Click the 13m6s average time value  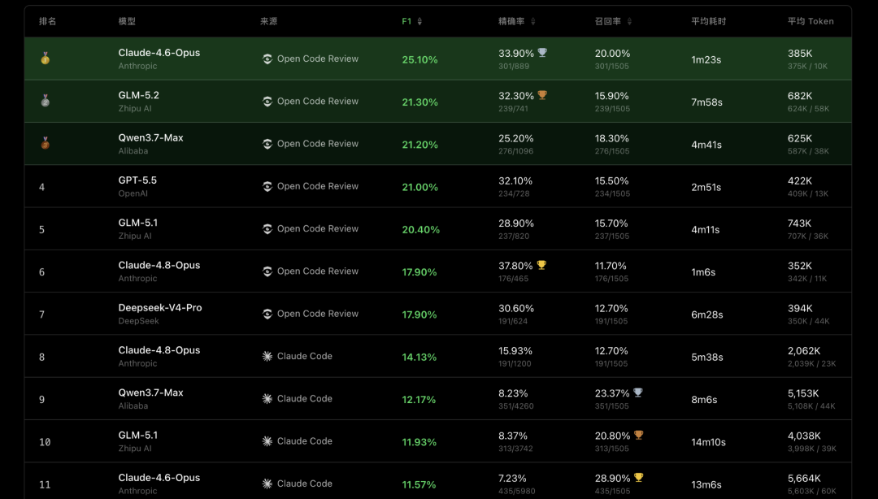click(x=706, y=485)
